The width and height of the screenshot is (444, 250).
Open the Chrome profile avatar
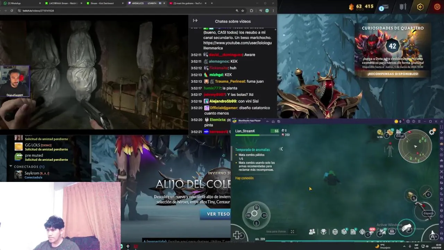267,11
